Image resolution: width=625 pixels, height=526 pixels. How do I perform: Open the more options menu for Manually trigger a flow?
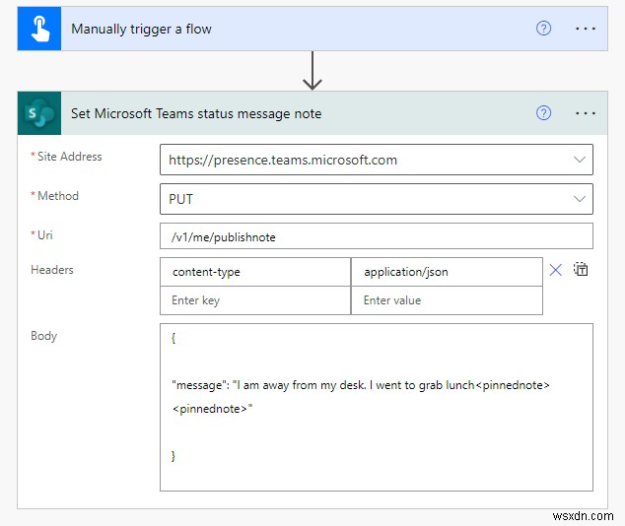coord(586,29)
